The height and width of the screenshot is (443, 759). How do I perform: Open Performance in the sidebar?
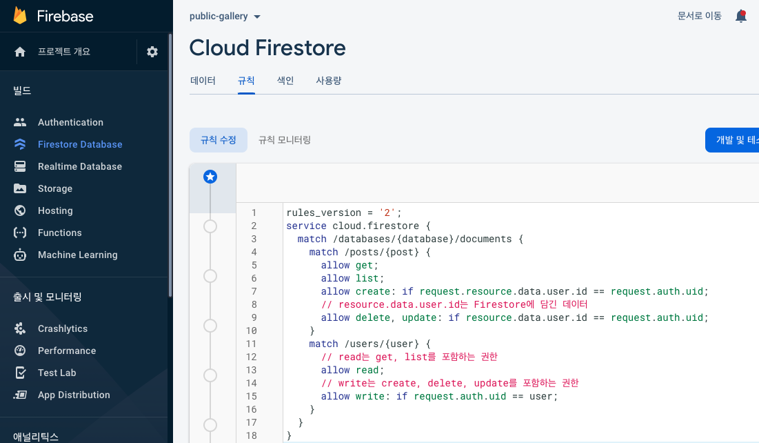click(67, 351)
